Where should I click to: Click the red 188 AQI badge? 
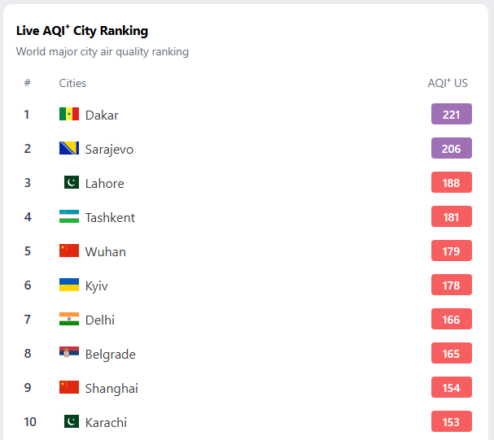[451, 183]
